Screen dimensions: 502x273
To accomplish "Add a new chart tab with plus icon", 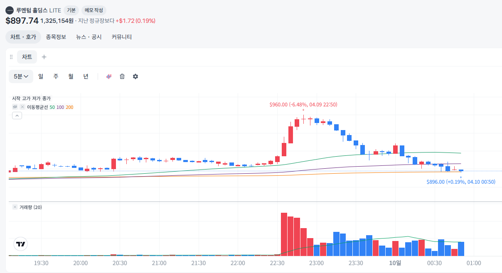I will click(44, 57).
